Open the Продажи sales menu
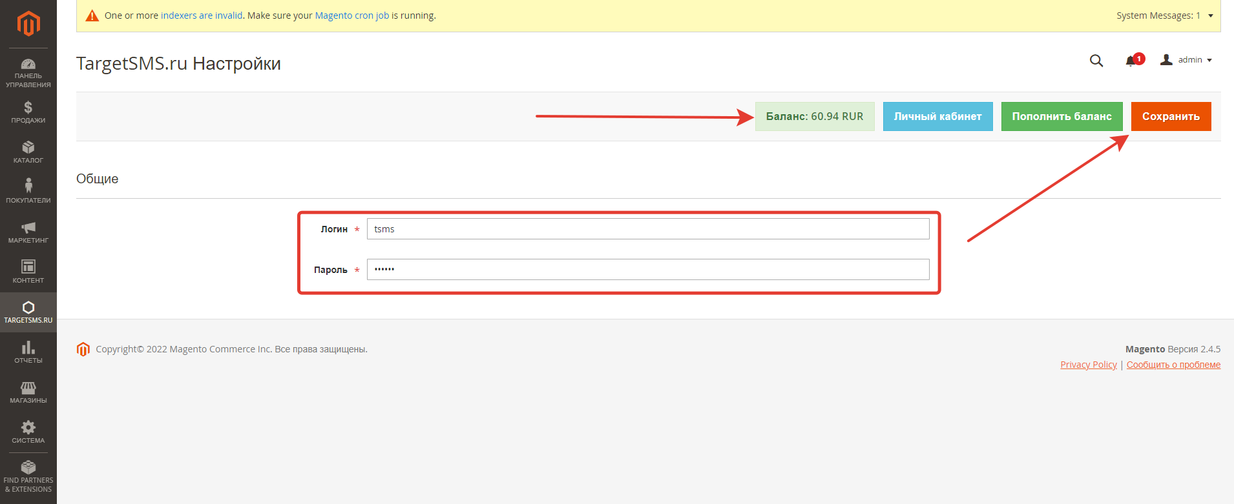The image size is (1234, 504). pos(28,112)
